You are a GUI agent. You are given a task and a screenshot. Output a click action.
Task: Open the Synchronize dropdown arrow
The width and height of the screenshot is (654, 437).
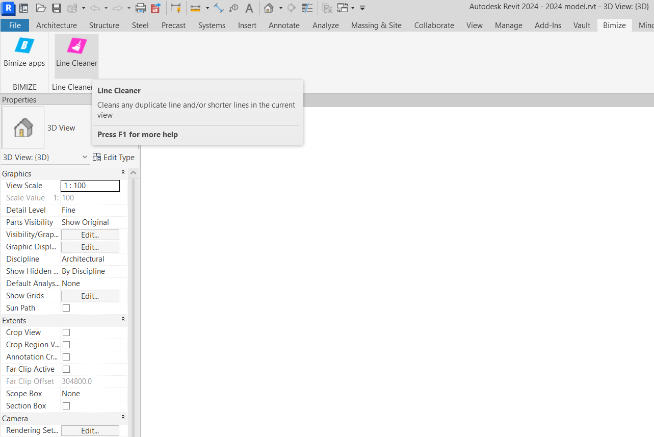click(x=84, y=8)
